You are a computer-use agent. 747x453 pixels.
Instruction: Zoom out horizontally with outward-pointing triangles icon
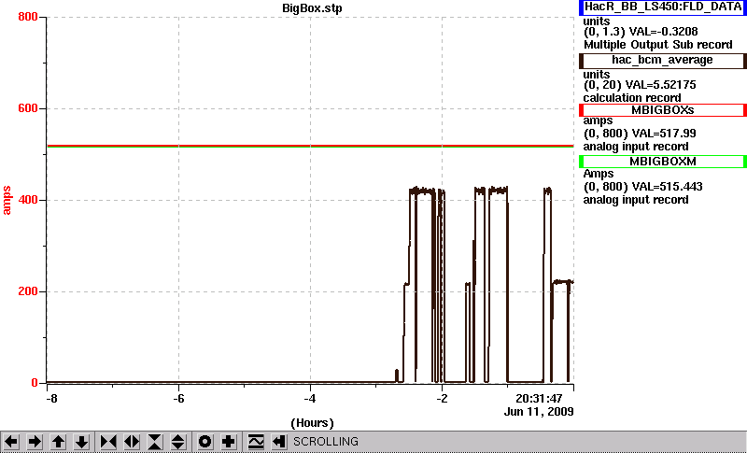coord(132,442)
